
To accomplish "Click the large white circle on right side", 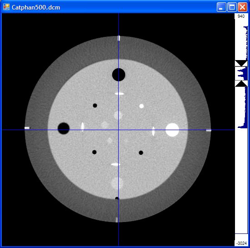I will (172, 130).
